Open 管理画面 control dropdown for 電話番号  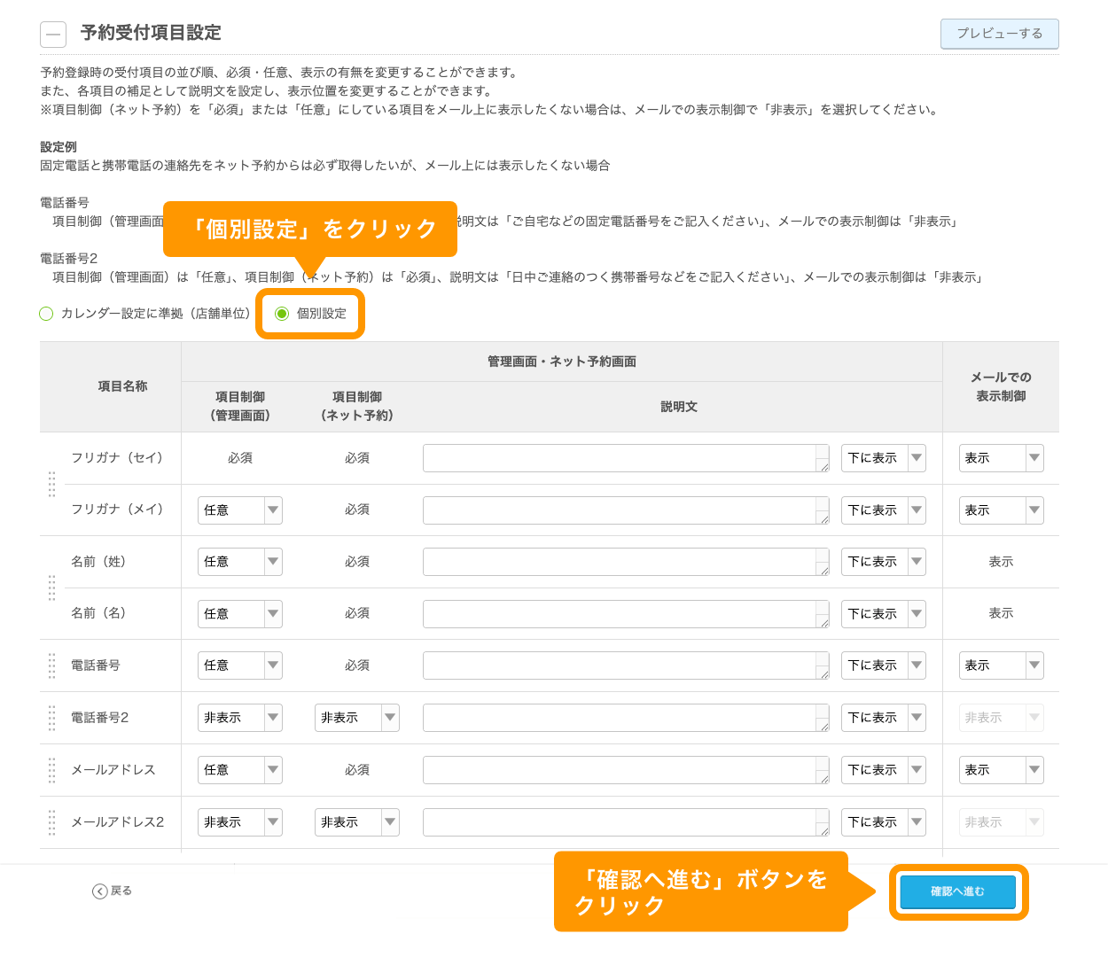coord(240,665)
